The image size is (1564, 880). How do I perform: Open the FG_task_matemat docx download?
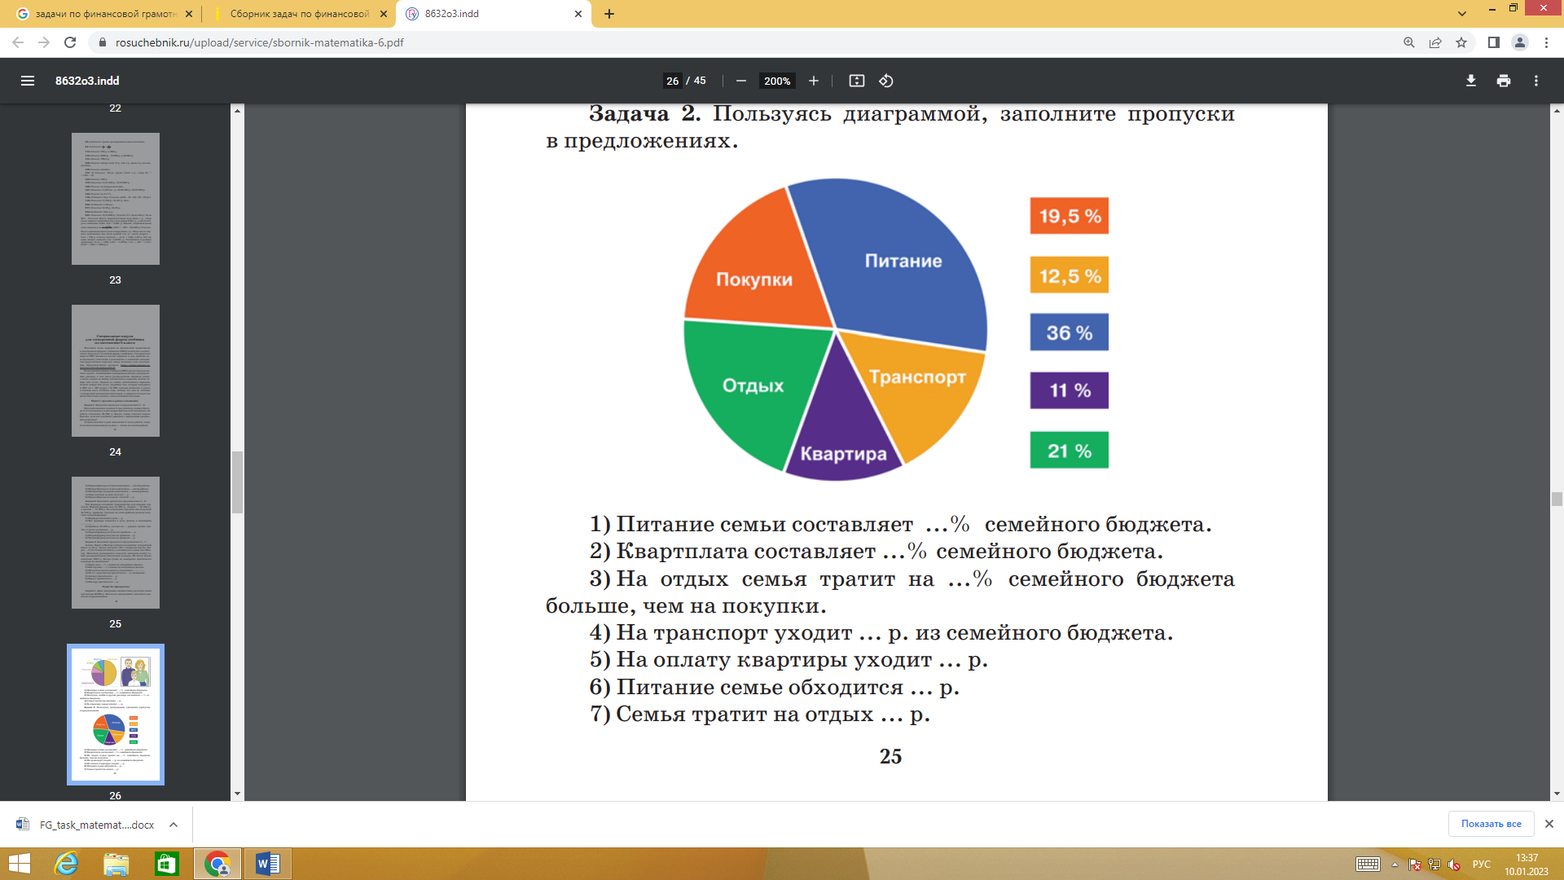(x=96, y=825)
